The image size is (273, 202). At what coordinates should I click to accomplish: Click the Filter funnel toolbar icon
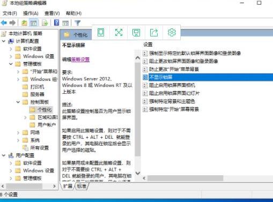pos(78,23)
